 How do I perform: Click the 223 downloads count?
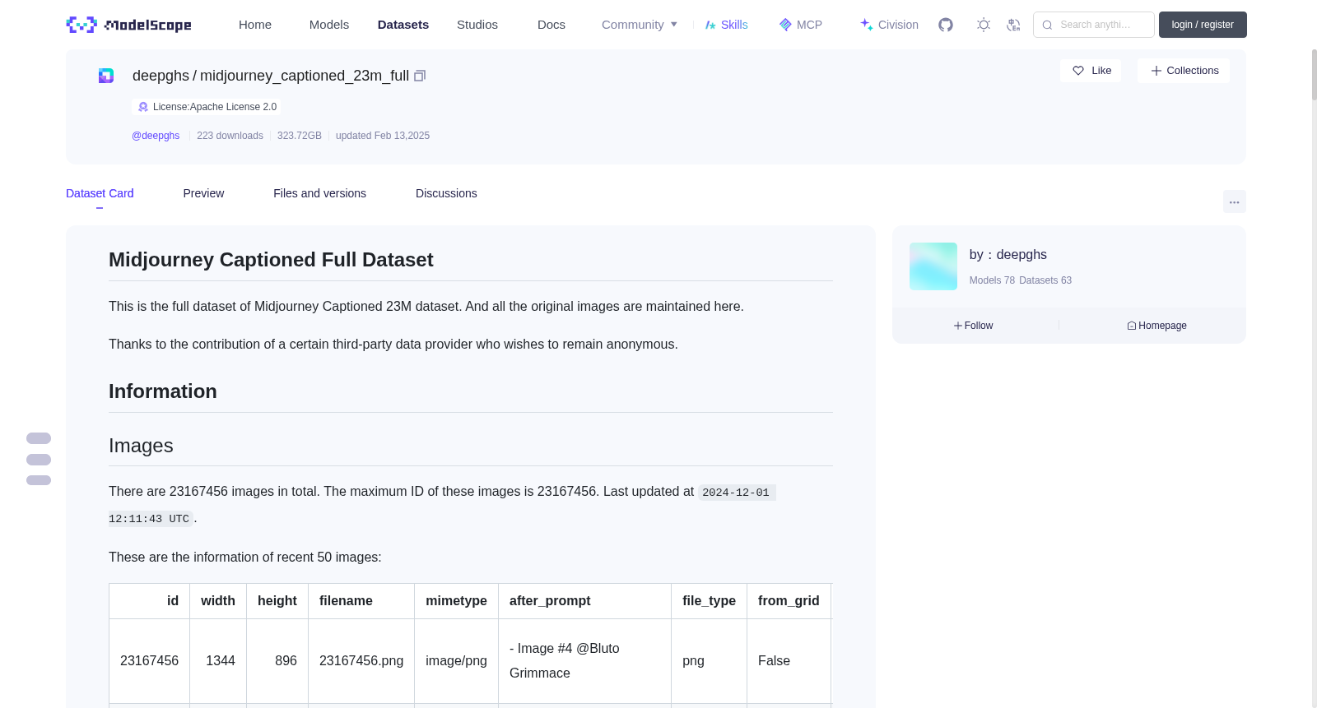230,136
